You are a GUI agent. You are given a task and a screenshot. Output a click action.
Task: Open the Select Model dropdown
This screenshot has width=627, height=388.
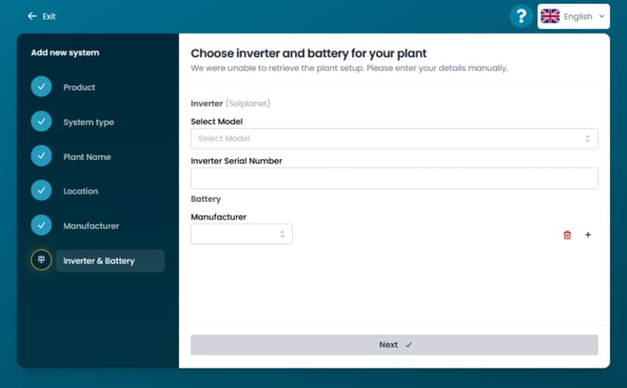point(394,138)
